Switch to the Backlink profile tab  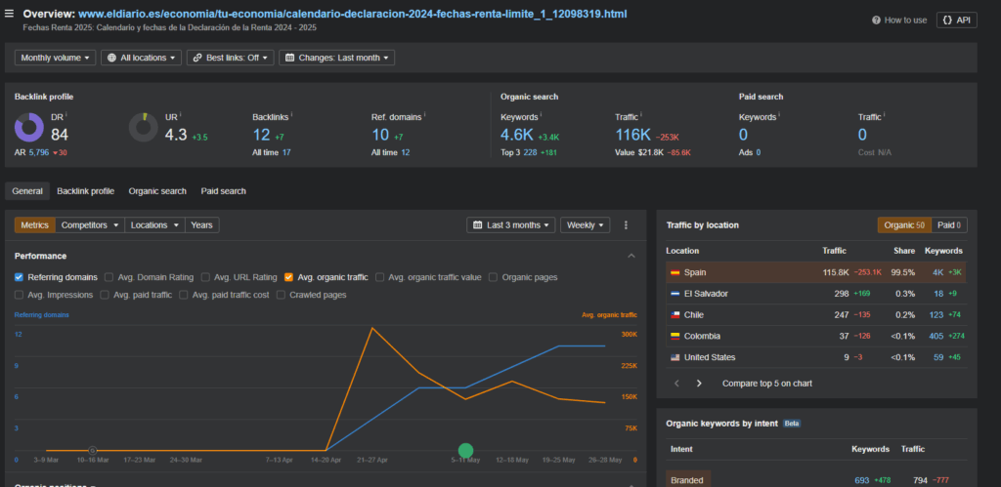tap(86, 191)
